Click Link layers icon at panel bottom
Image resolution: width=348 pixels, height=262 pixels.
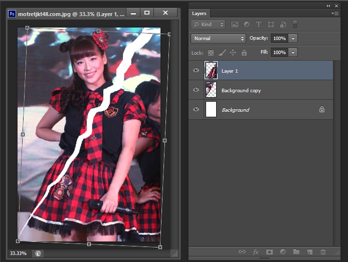point(242,251)
